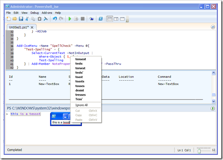Click the PowerShell ISE title bar icon
The width and height of the screenshot is (223, 160).
[x=7, y=6]
